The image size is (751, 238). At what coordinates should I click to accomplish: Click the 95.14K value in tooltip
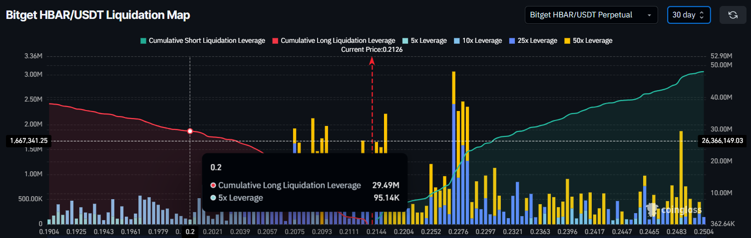[x=386, y=198]
